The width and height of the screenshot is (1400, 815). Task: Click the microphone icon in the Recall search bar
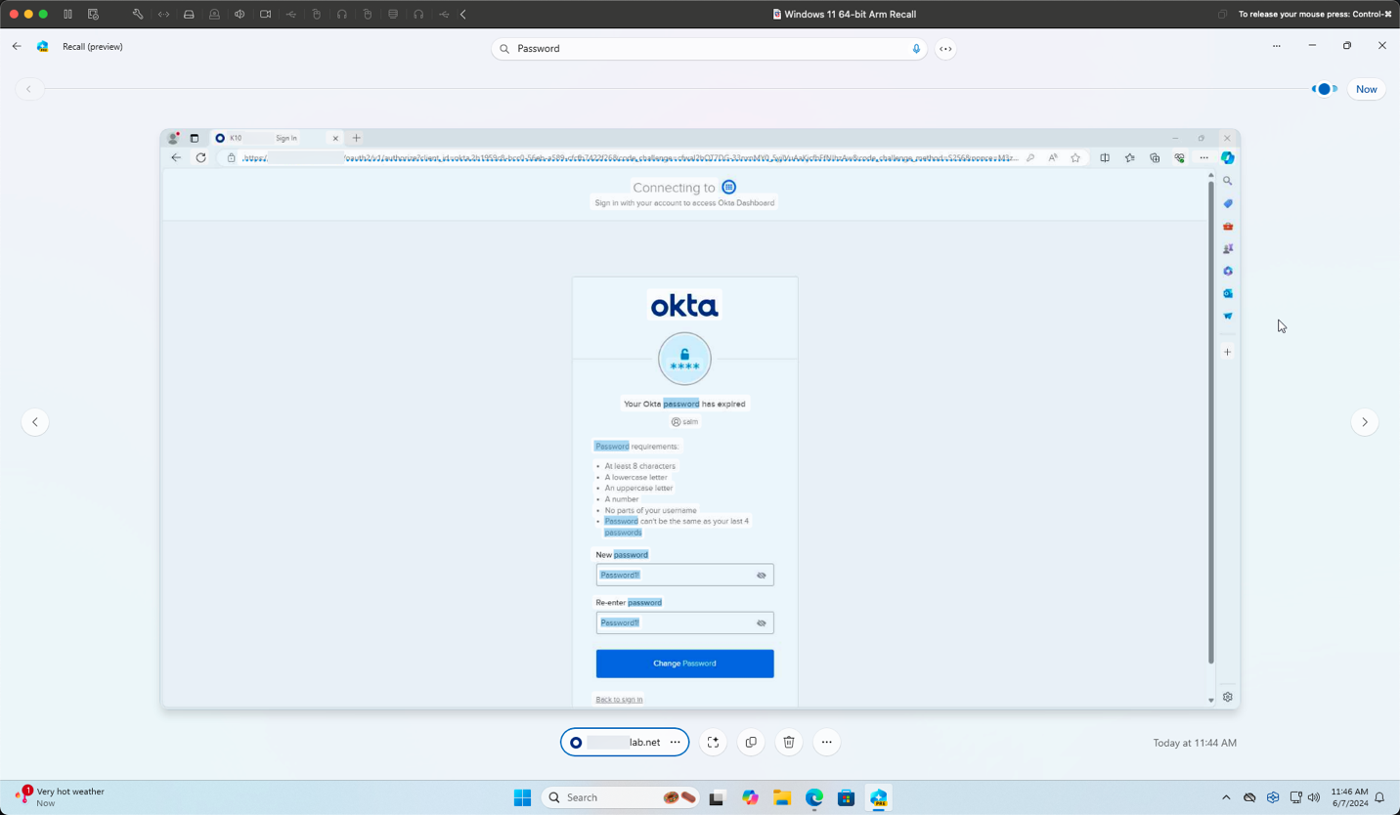point(915,48)
